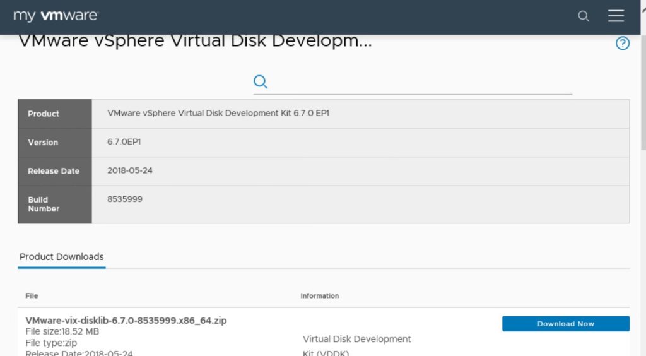This screenshot has width=646, height=356.
Task: Click the 'Release Date' row label
Action: [54, 171]
